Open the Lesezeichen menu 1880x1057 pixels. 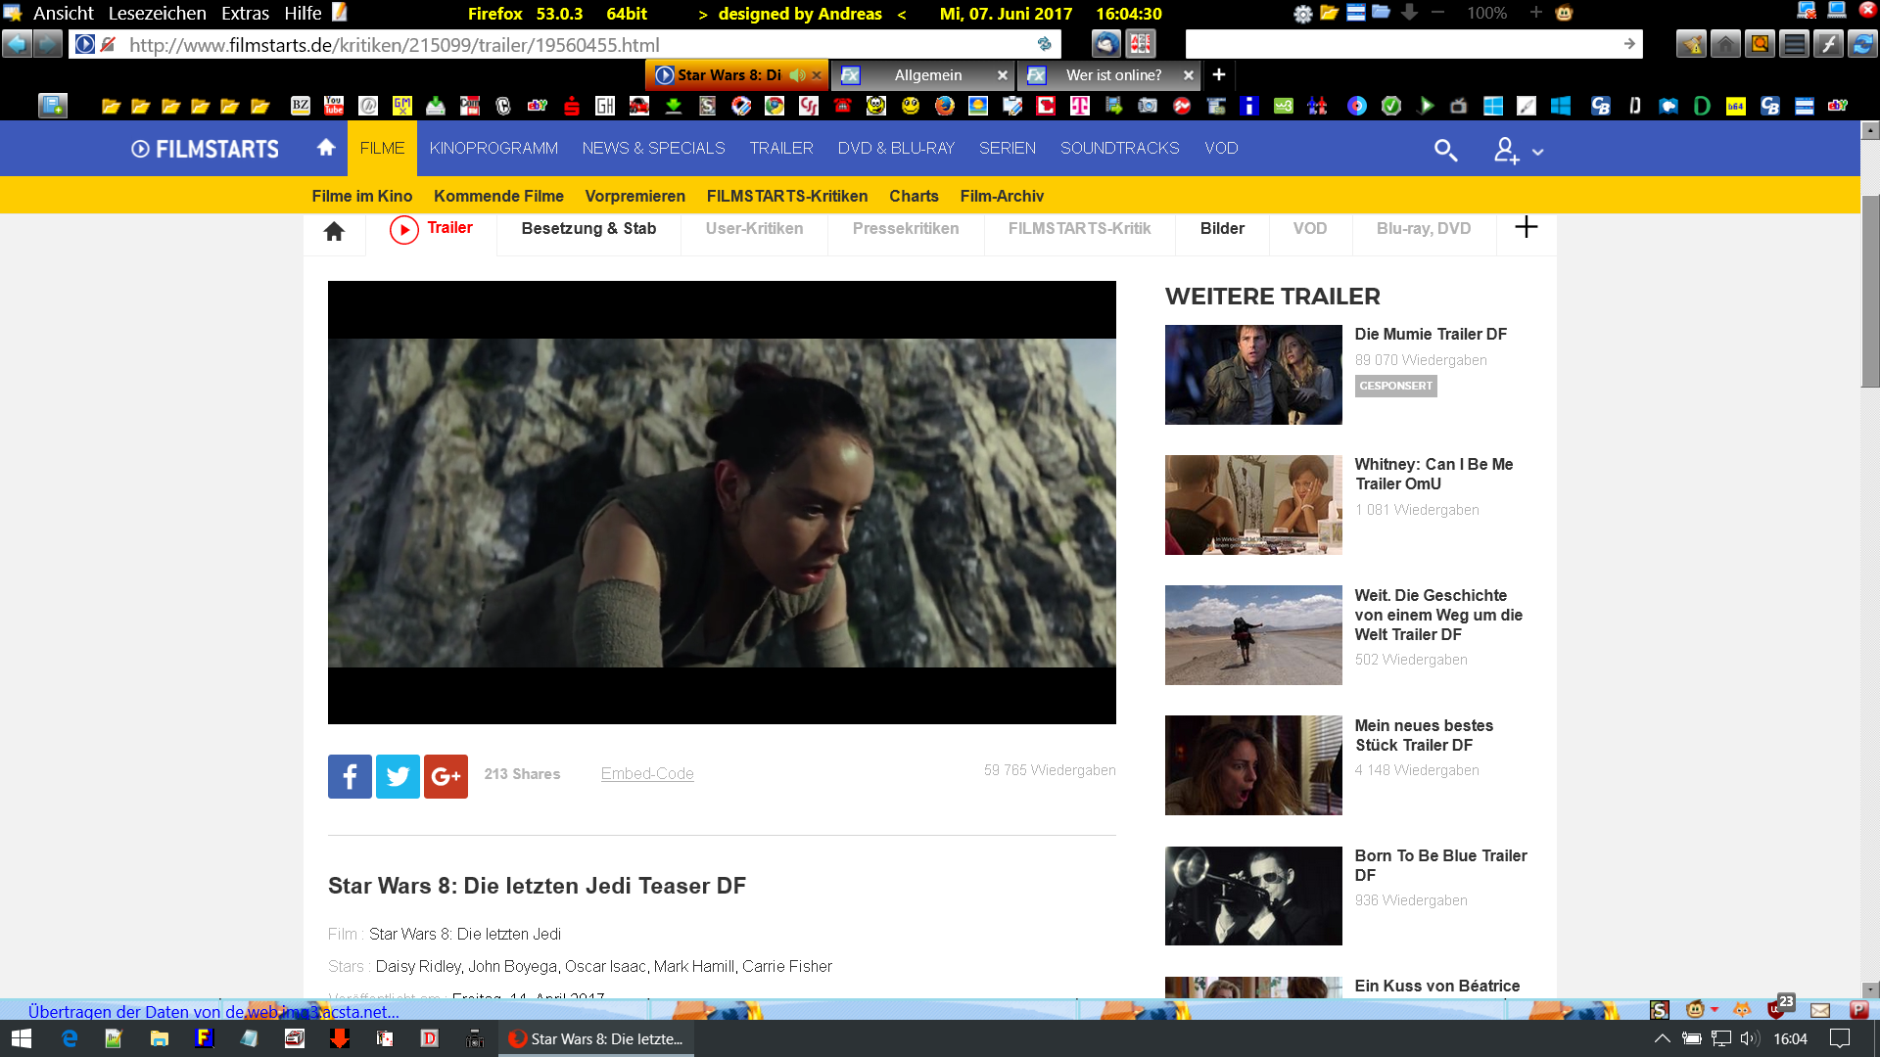157,14
